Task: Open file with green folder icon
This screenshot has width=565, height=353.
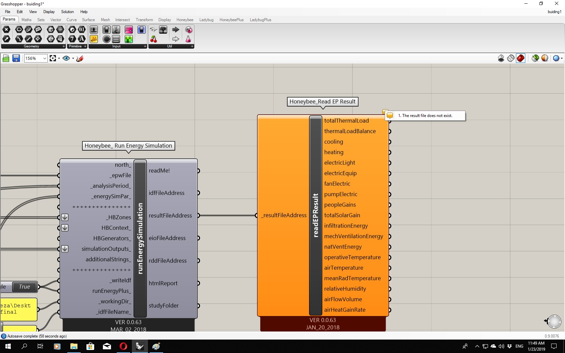Action: [x=6, y=58]
